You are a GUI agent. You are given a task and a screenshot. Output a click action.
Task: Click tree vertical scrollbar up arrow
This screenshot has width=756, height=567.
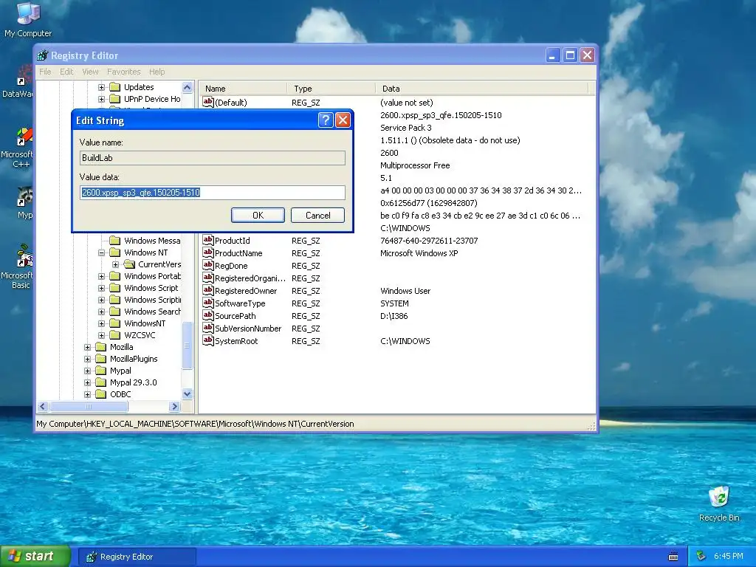pos(187,87)
